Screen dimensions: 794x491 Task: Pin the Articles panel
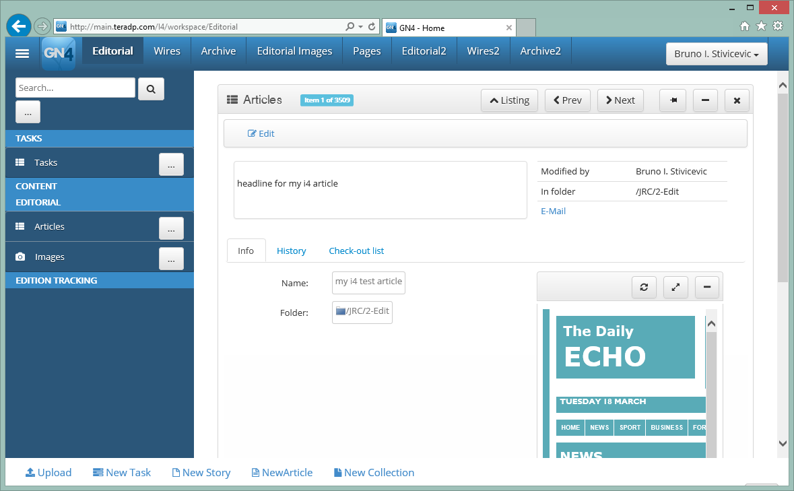(673, 100)
